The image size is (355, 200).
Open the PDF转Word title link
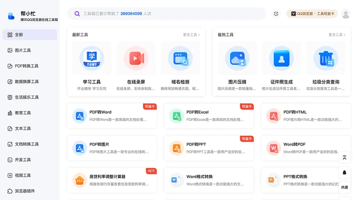coord(100,112)
